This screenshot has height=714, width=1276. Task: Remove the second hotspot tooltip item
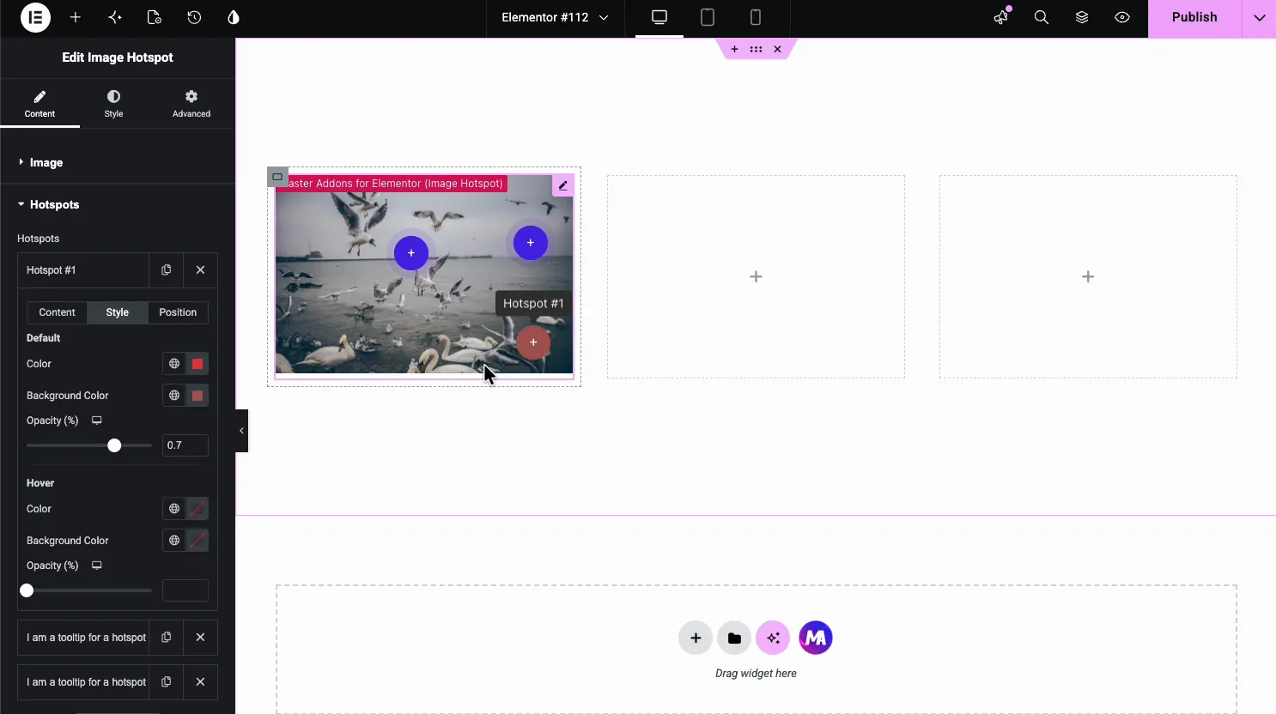click(x=200, y=638)
